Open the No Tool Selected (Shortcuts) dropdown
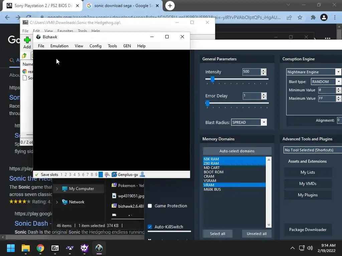342x256 pixels. click(313, 150)
